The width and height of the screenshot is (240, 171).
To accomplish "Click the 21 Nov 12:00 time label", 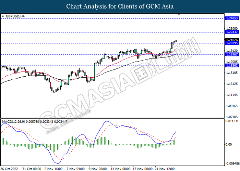I will click(x=165, y=169).
